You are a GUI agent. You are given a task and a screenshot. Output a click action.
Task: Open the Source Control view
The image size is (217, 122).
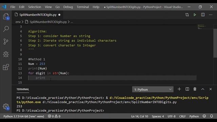pyautogui.click(x=6, y=41)
